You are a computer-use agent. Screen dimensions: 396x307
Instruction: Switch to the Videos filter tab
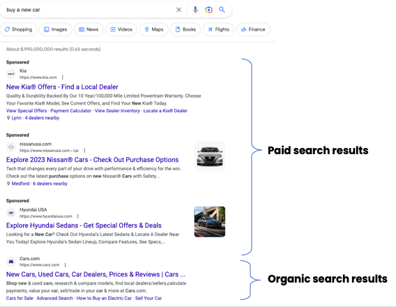(121, 29)
